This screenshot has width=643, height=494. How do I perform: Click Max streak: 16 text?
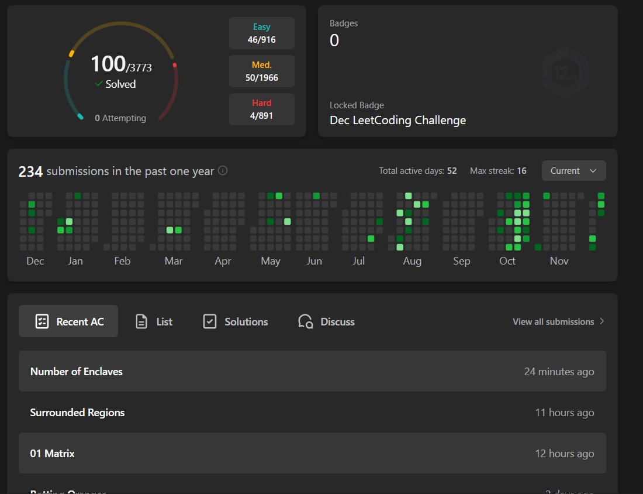point(498,171)
